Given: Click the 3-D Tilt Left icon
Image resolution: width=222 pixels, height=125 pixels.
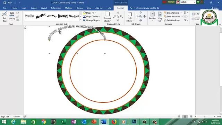Looking at the screenshot, I should tap(137, 17).
